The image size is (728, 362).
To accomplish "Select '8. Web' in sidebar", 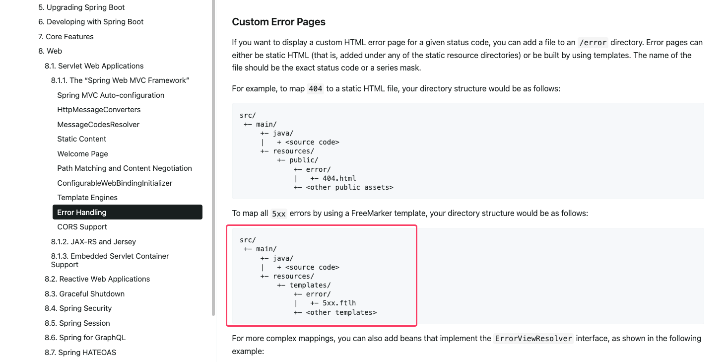I will (x=50, y=51).
